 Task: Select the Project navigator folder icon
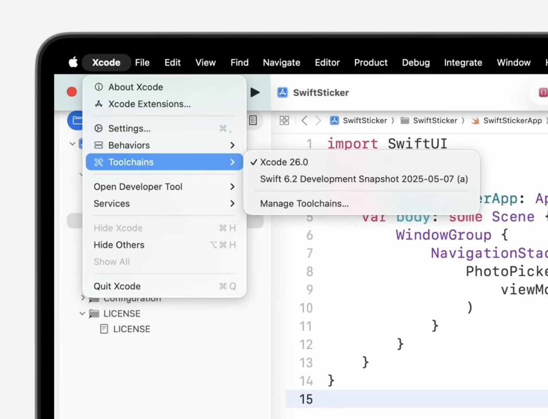tap(76, 120)
